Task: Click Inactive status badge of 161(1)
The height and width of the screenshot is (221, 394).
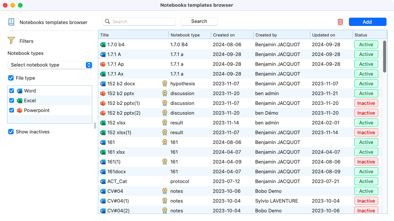Action: (x=366, y=162)
